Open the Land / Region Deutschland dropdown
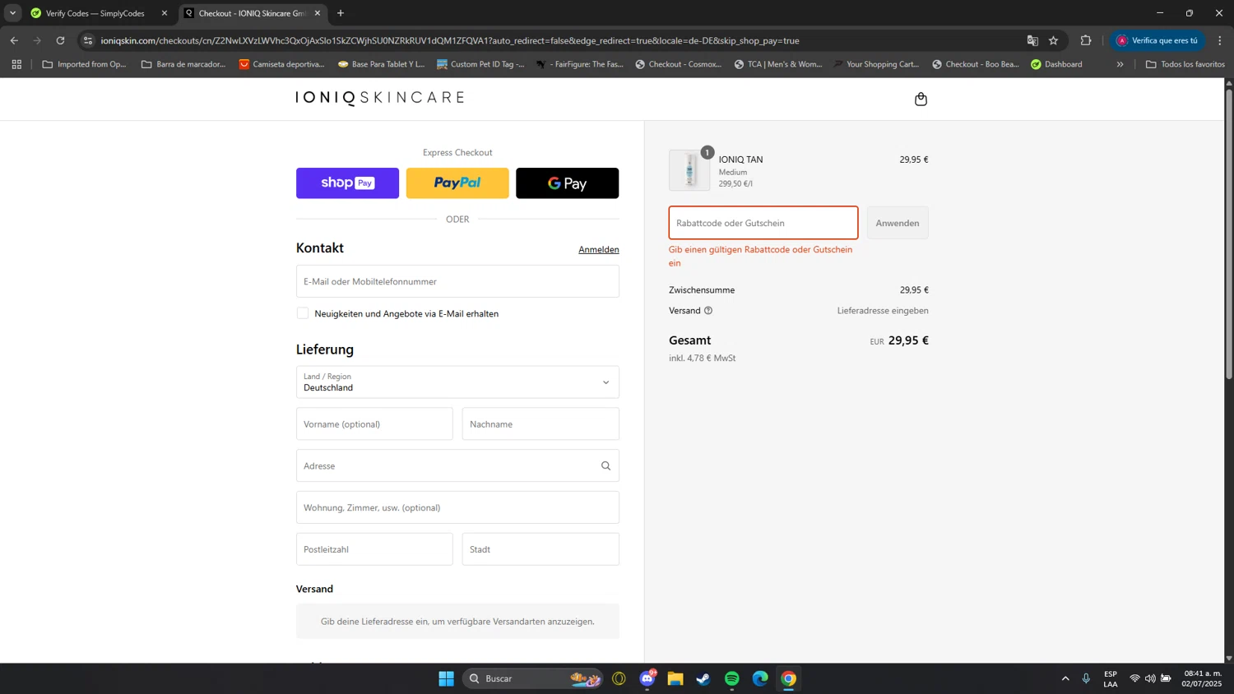This screenshot has height=694, width=1234. click(x=457, y=382)
